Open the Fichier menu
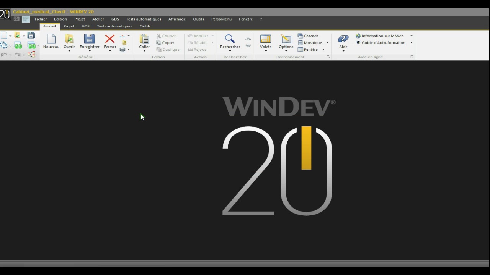This screenshot has height=275, width=490. (x=41, y=19)
